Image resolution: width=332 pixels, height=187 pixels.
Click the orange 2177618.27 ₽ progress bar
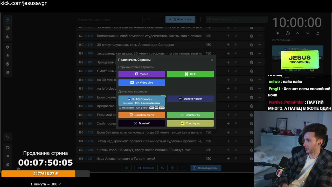[38, 174]
